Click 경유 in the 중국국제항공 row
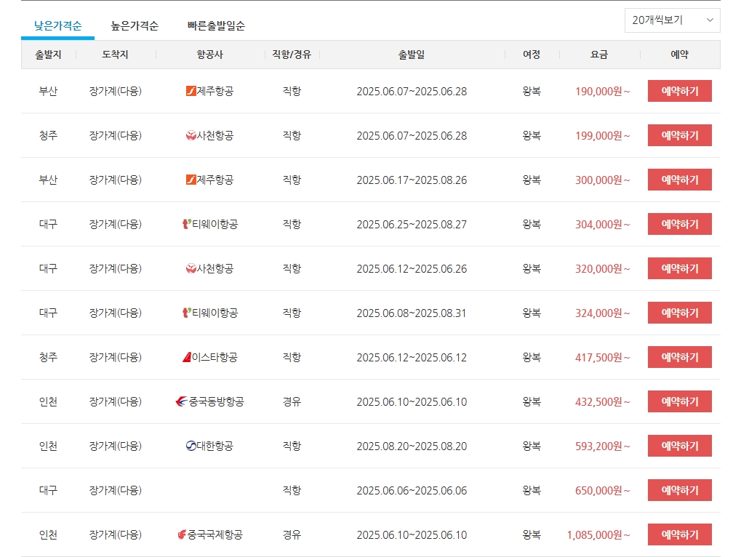 coord(292,534)
